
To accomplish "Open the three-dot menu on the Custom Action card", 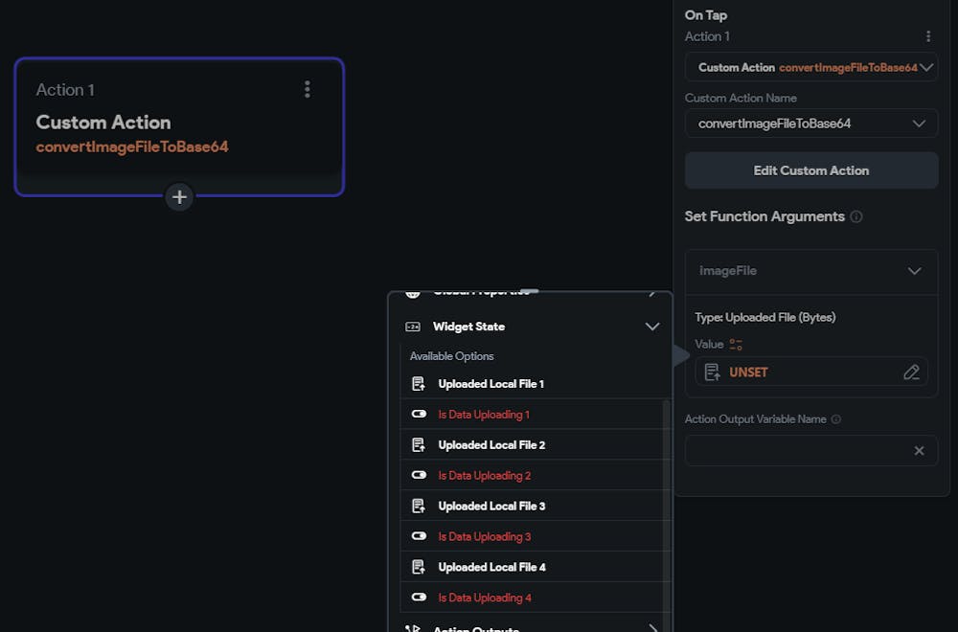I will click(307, 89).
